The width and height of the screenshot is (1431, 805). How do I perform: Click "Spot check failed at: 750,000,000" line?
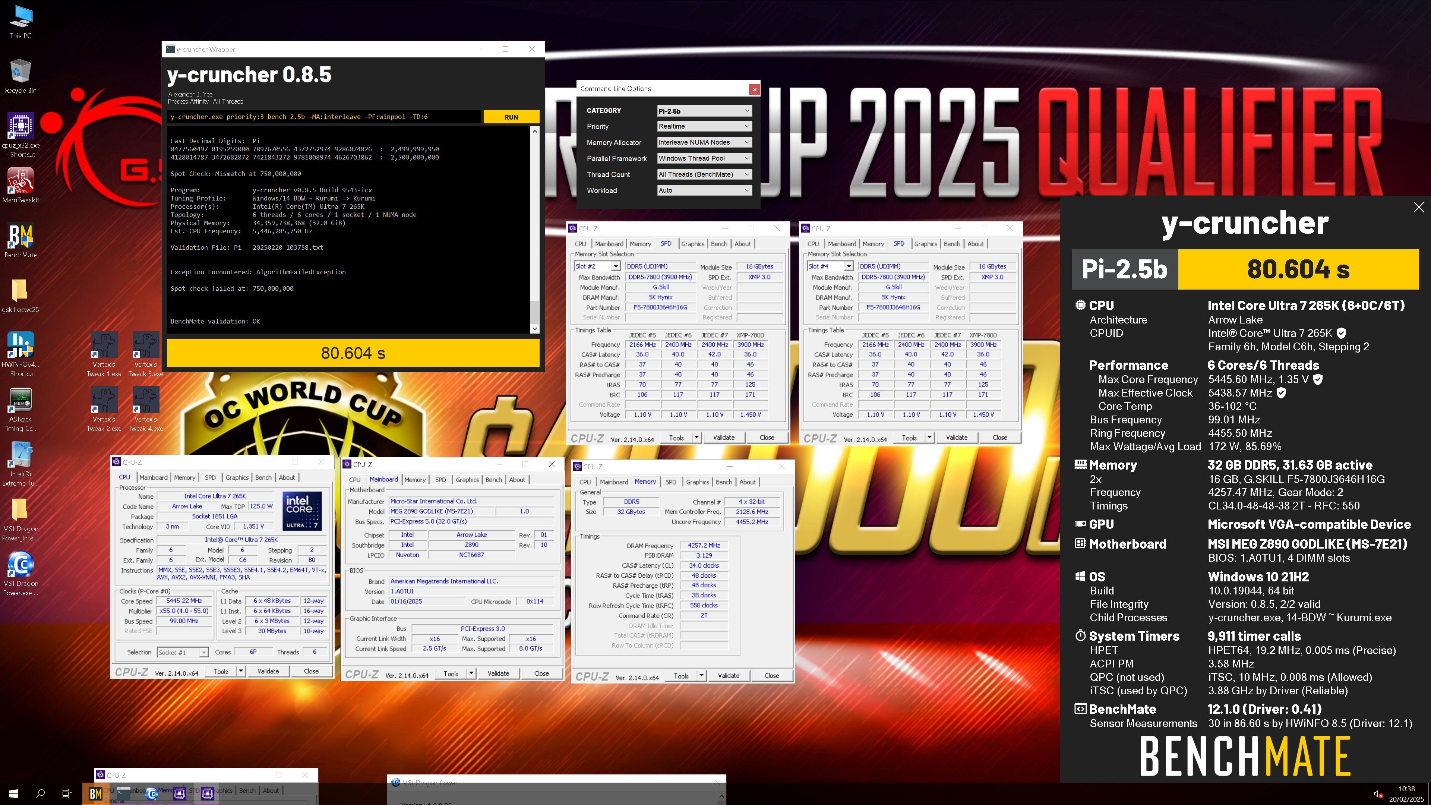[x=232, y=288]
